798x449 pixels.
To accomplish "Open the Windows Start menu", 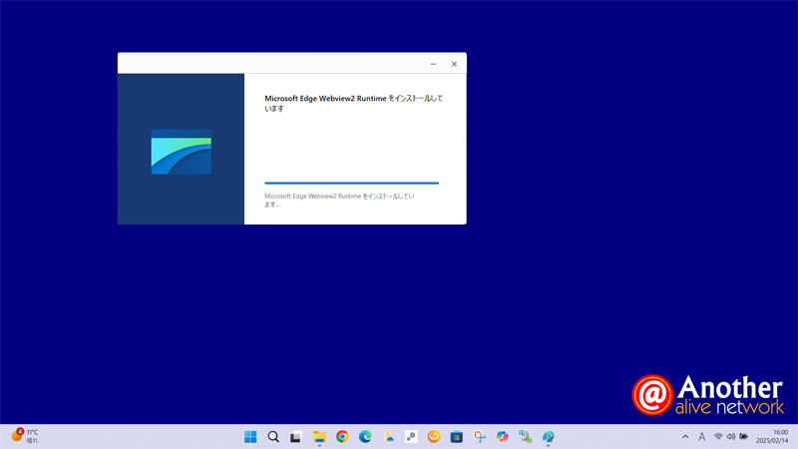I will pos(250,437).
